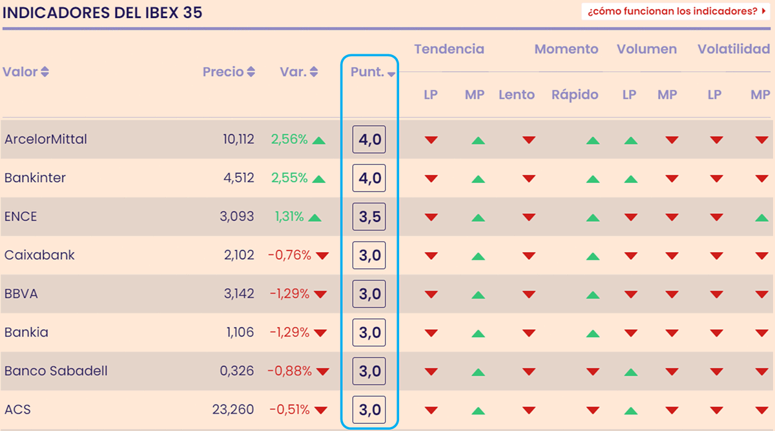Viewport: 775px width, 431px height.
Task: Click Banco Sabadell's green Volumen LP arrow
Action: [631, 372]
